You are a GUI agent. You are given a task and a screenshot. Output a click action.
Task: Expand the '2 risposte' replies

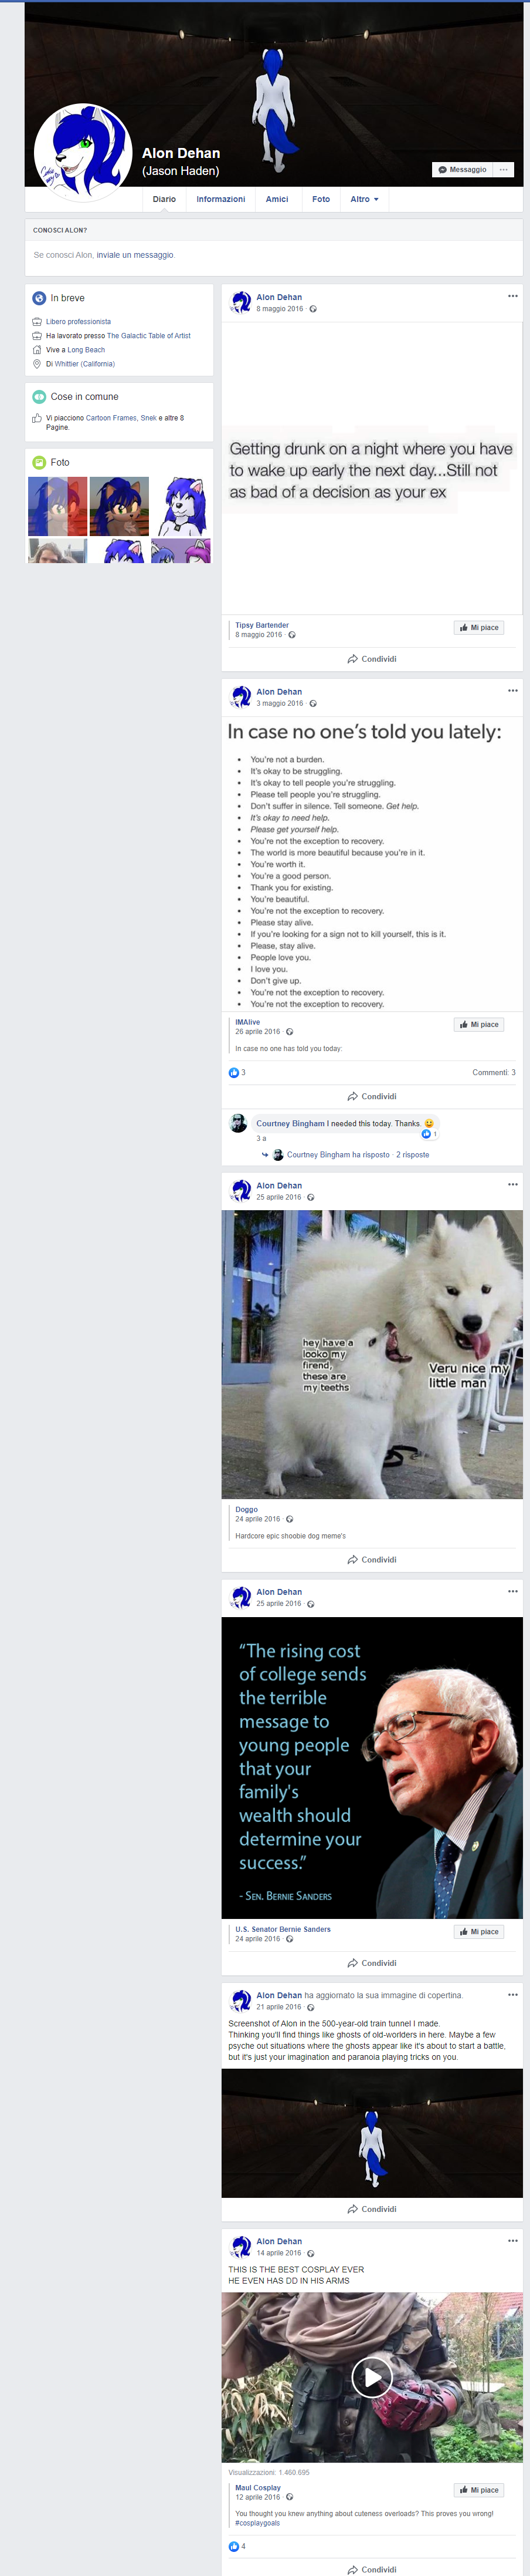(412, 1155)
